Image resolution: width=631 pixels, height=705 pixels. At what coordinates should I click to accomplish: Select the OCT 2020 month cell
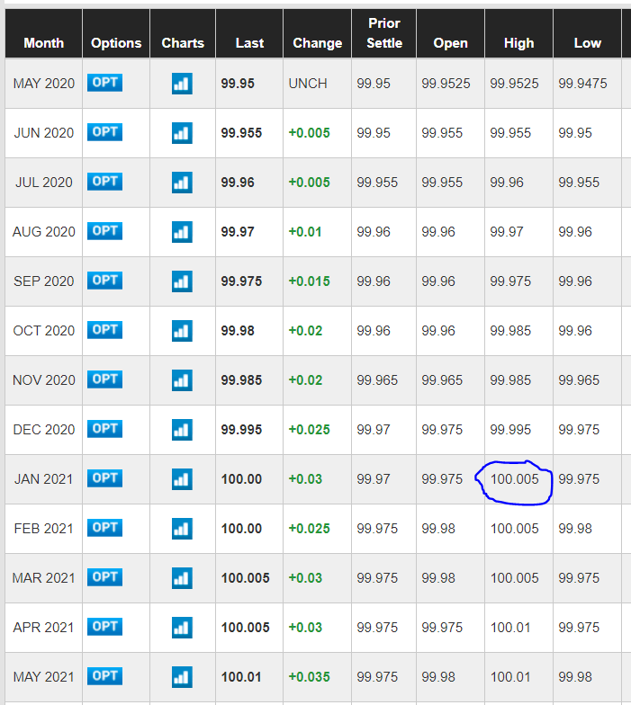(x=43, y=331)
